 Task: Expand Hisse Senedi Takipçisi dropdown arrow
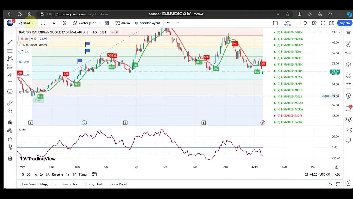[55, 184]
